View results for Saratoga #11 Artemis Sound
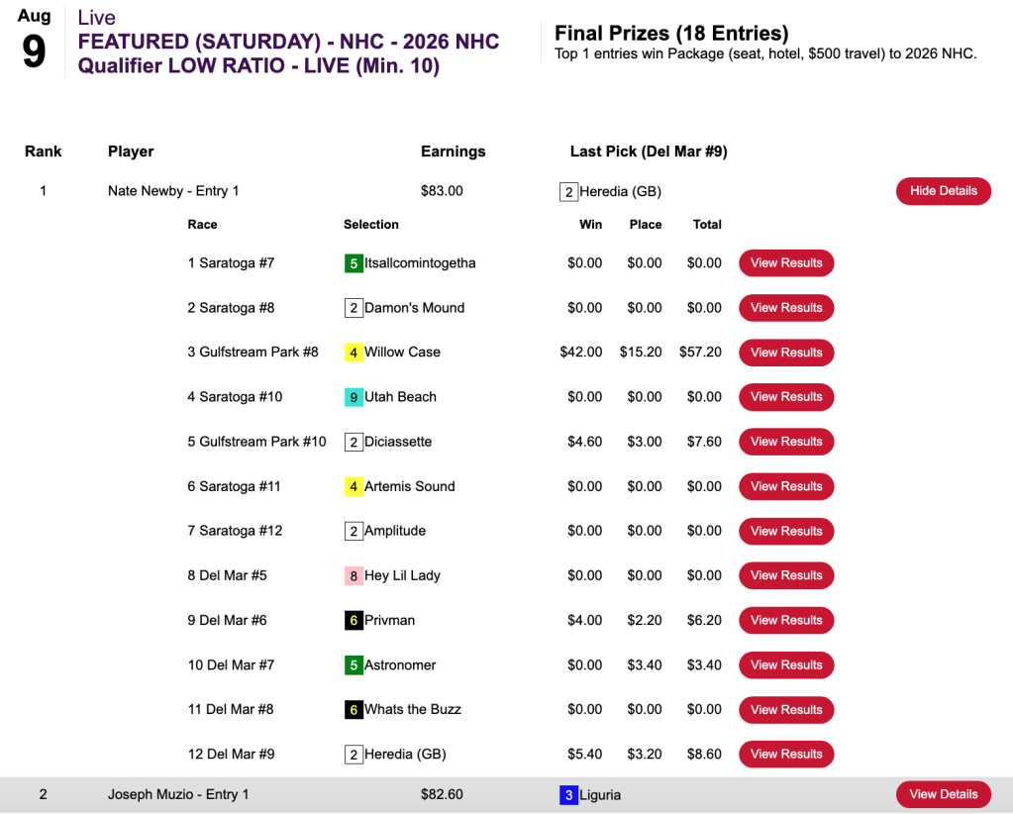This screenshot has width=1013, height=814. tap(786, 486)
